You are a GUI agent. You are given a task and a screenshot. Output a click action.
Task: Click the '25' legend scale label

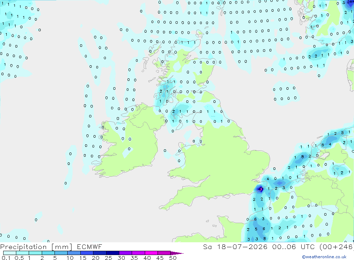(108, 258)
